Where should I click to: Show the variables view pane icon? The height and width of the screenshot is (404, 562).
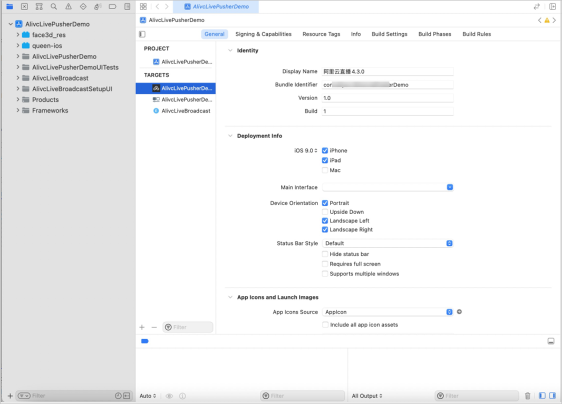(542, 396)
